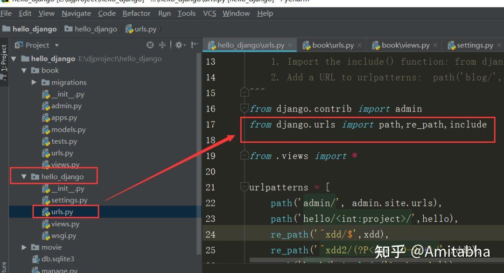Expand the movie folder
504x273 pixels.
tap(24, 247)
